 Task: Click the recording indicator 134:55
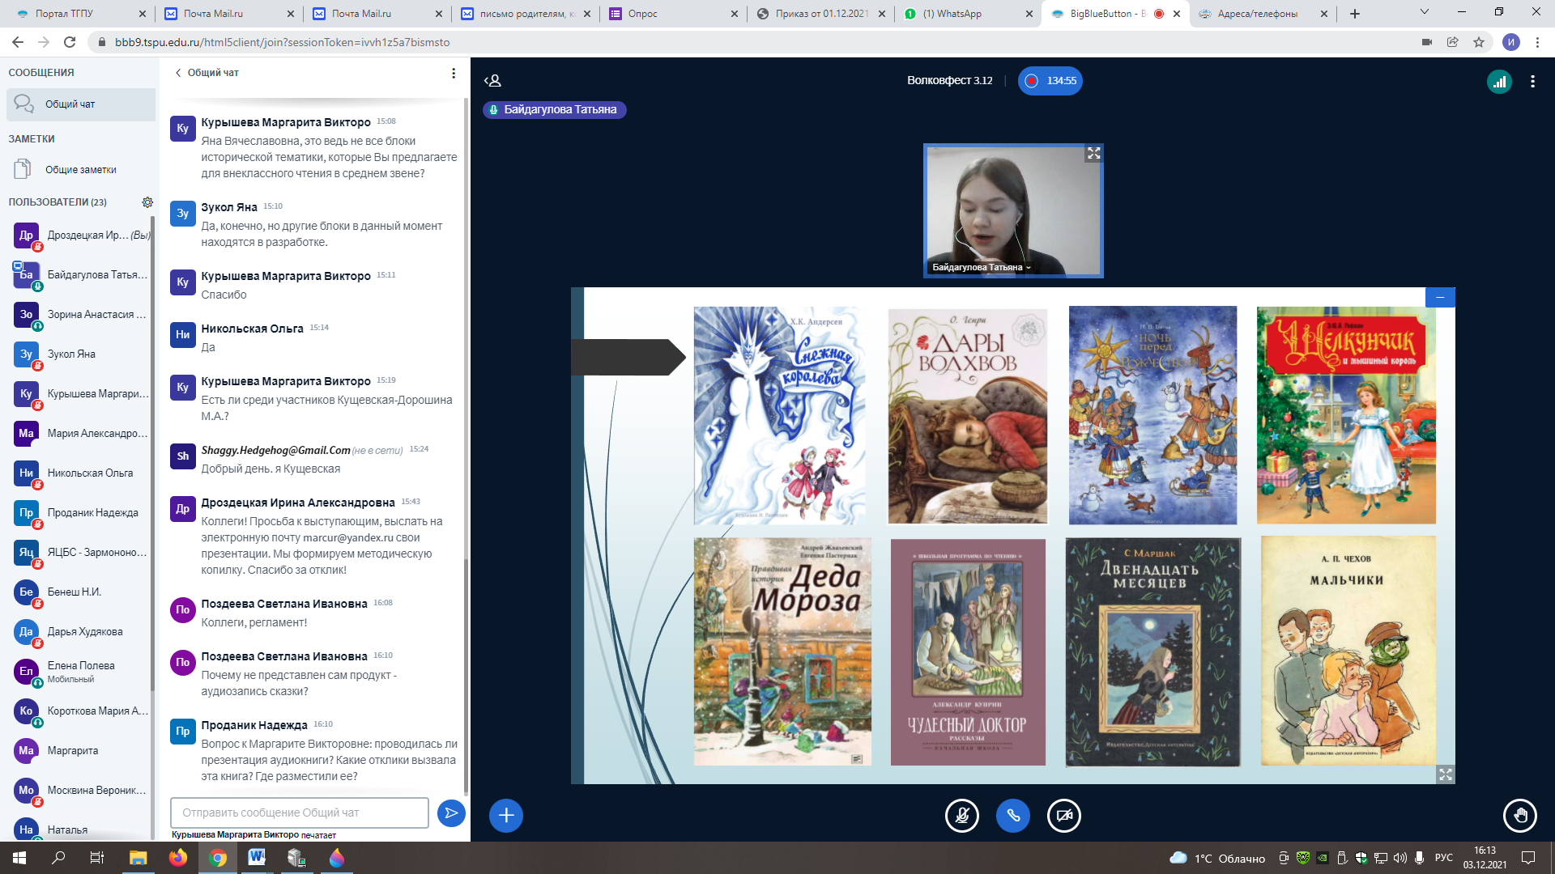click(x=1050, y=81)
